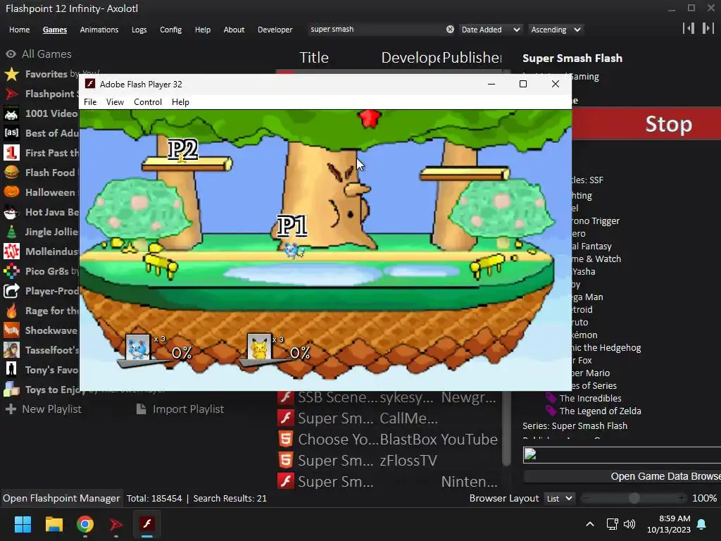
Task: Click the speaker volume tray icon
Action: 629,524
